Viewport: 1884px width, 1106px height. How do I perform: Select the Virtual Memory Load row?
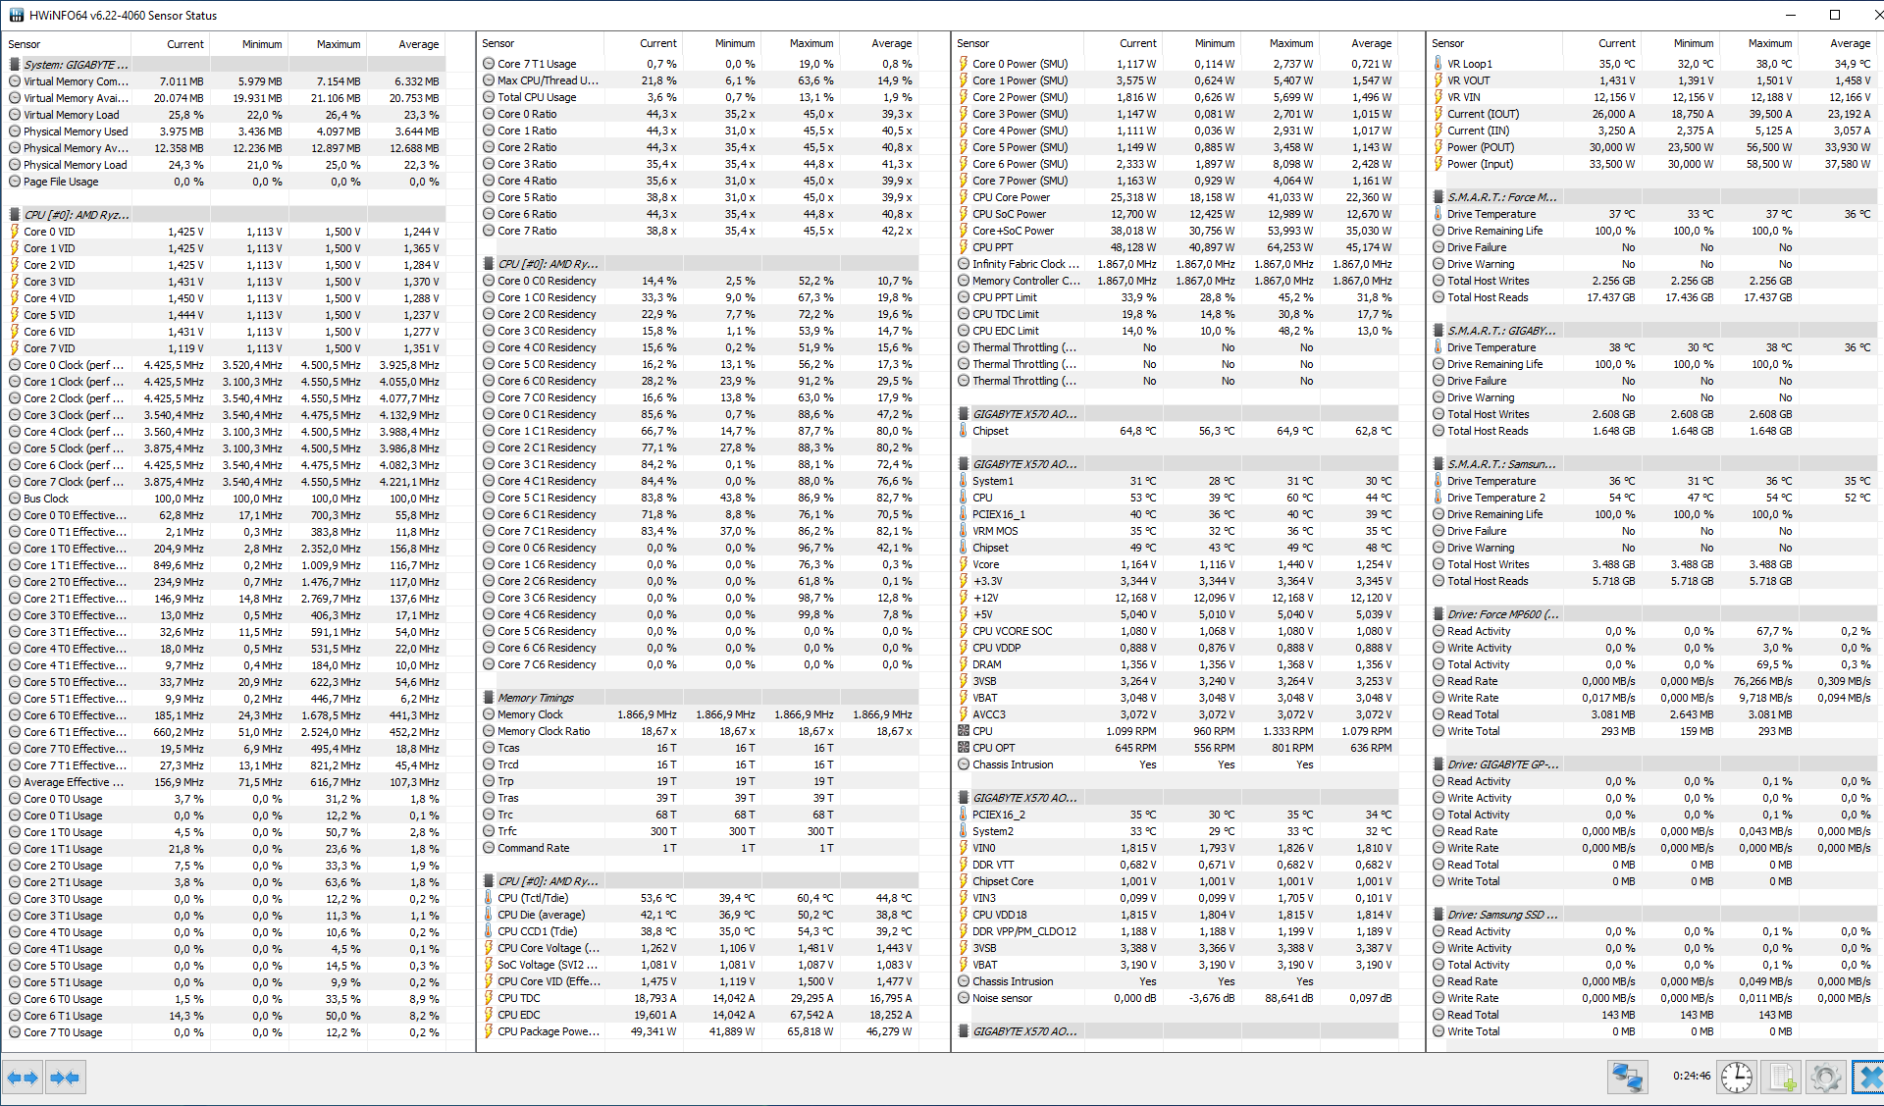click(226, 115)
